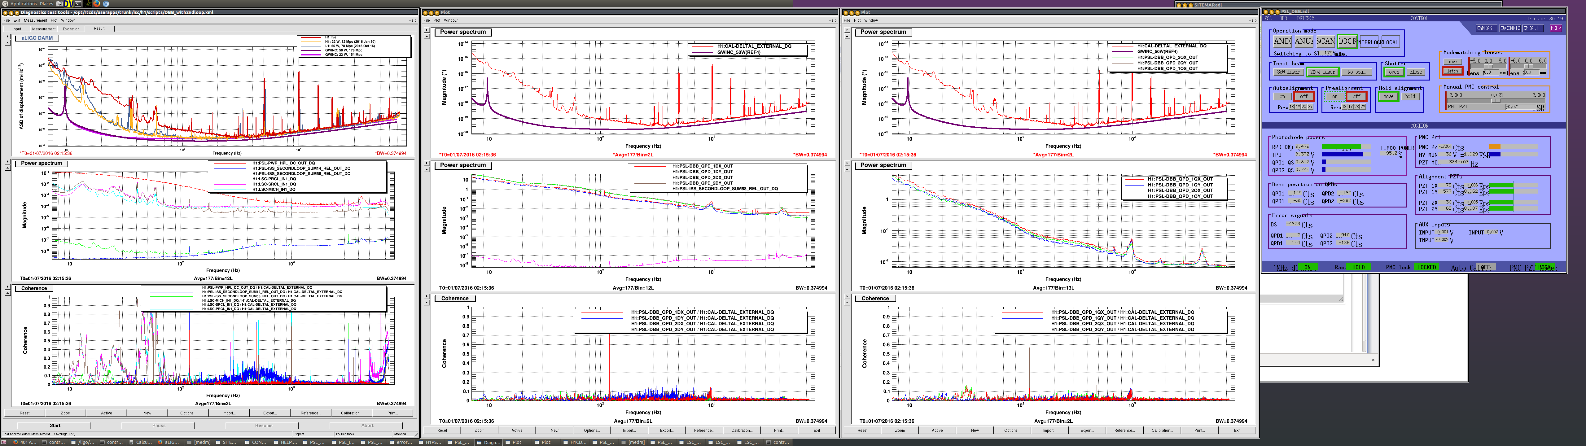This screenshot has width=1586, height=446.
Task: Switch to the '401 A...' Firefox taskbar item
Action: click(x=25, y=442)
